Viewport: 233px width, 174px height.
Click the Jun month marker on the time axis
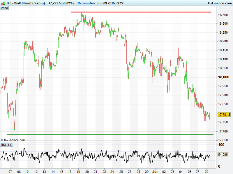pos(156,171)
